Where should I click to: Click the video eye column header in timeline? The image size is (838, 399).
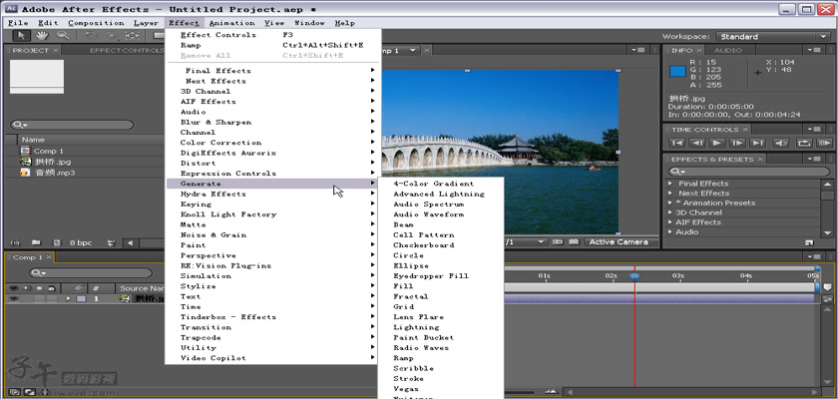coord(14,288)
